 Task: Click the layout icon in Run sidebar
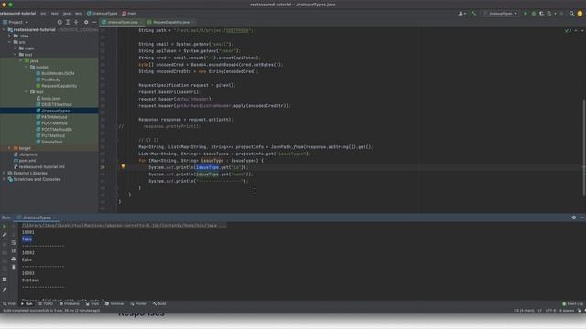click(x=5, y=279)
